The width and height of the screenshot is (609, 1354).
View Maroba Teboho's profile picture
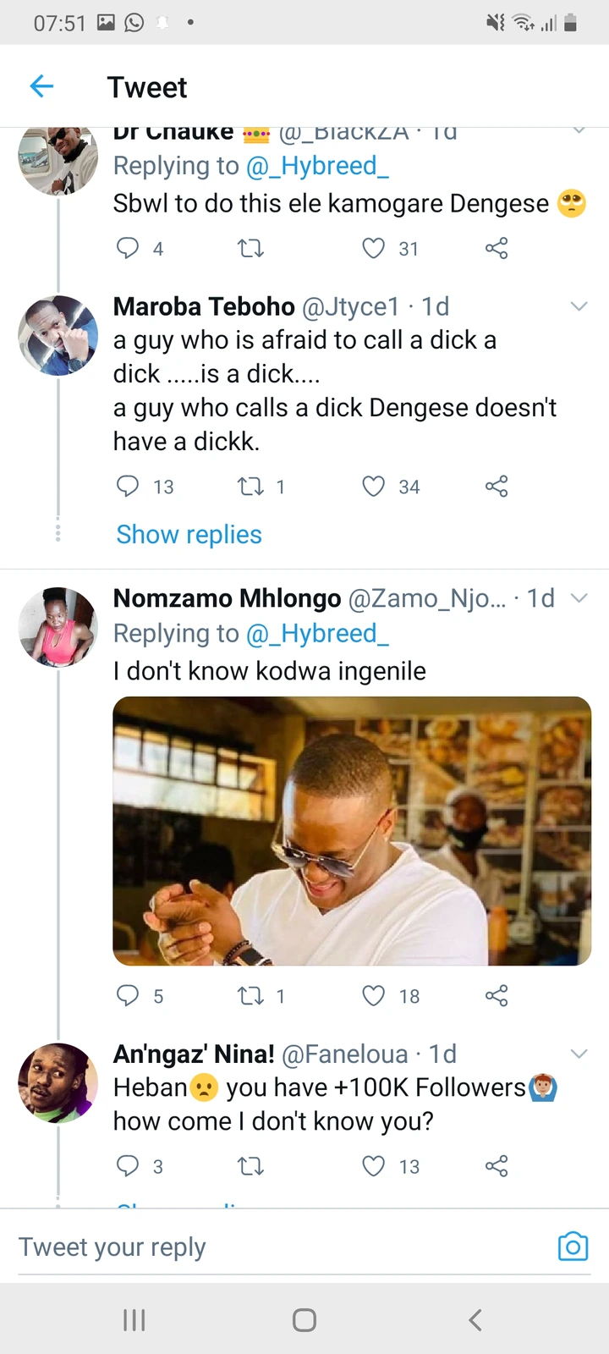click(58, 336)
